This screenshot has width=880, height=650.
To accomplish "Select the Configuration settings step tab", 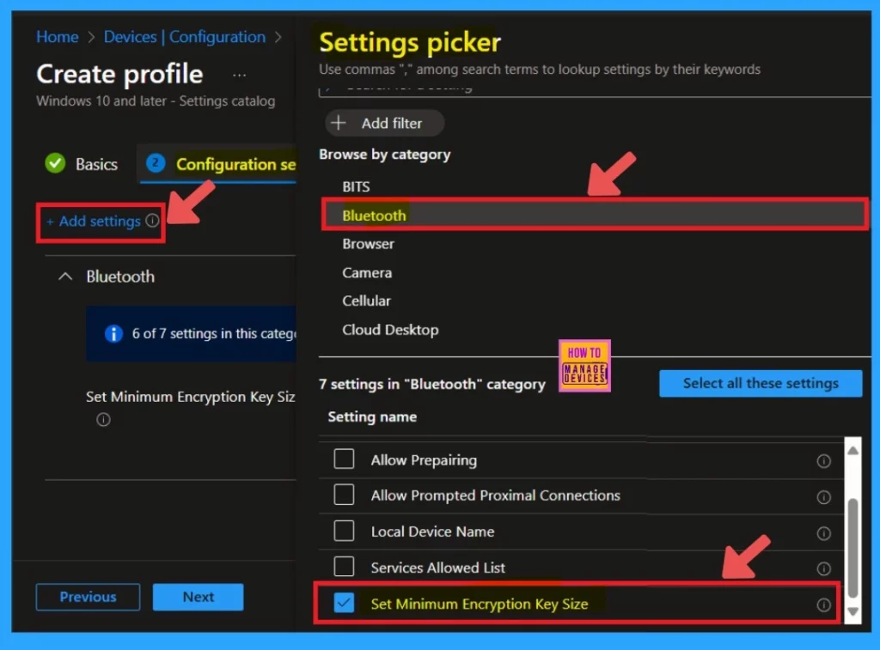I will pos(217,164).
